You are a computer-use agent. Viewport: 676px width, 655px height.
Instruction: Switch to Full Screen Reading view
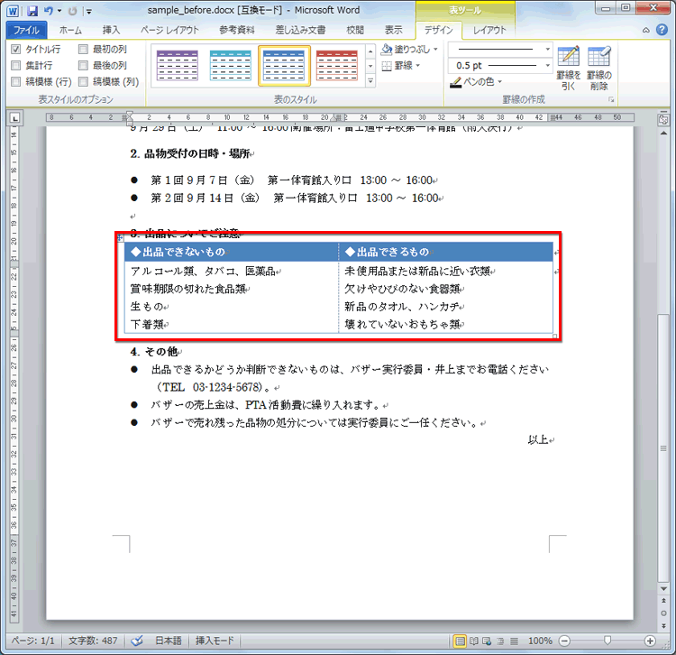click(474, 641)
